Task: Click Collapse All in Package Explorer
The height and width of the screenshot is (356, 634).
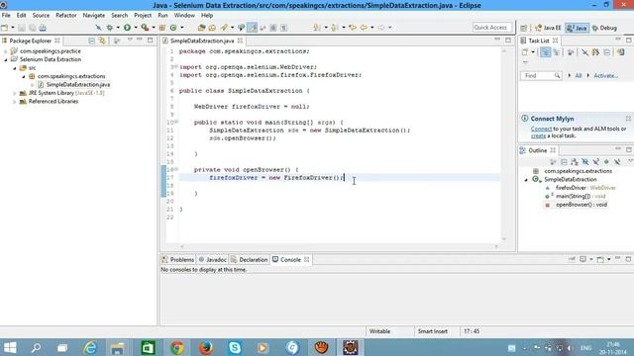Action: click(92, 41)
